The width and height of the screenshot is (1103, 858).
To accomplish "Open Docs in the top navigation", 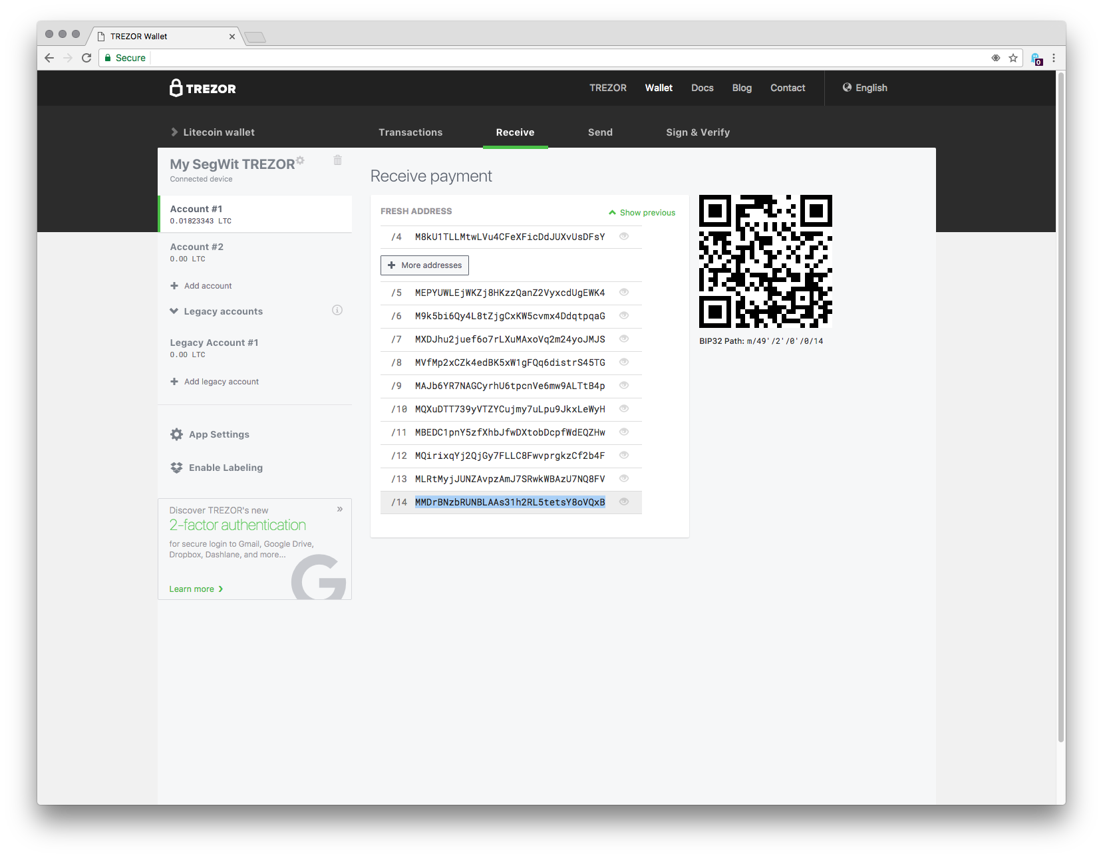I will click(702, 88).
